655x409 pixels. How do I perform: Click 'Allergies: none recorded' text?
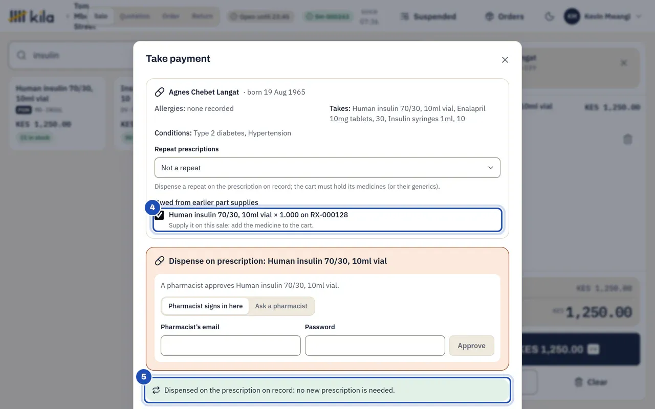pyautogui.click(x=194, y=108)
